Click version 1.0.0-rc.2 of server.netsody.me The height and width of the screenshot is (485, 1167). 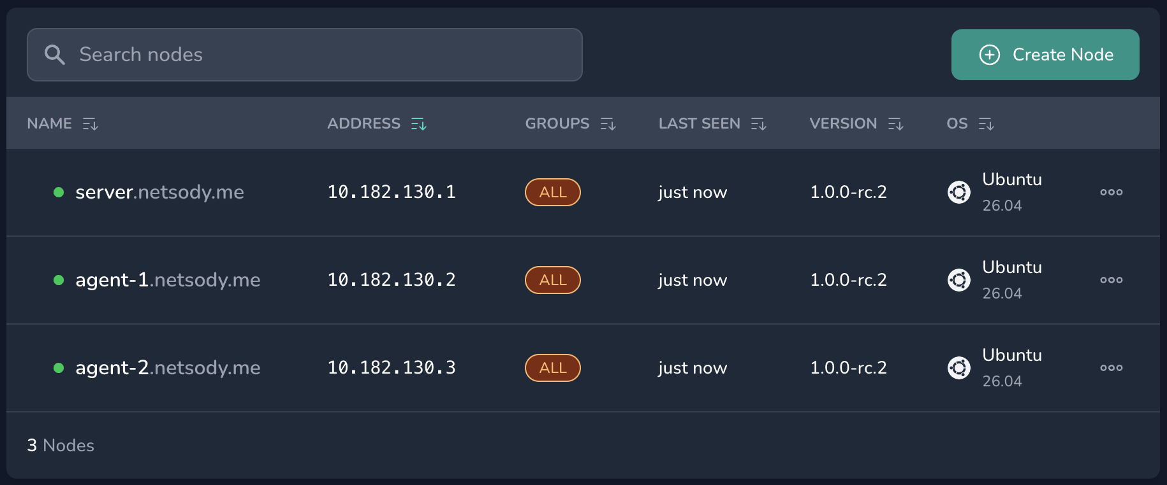click(x=848, y=192)
